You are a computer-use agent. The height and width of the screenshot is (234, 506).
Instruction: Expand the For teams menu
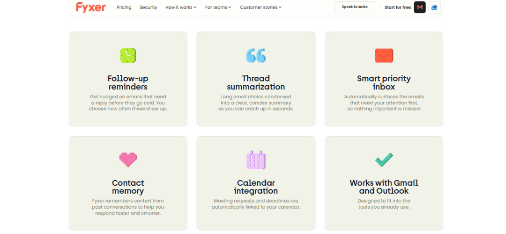[218, 7]
